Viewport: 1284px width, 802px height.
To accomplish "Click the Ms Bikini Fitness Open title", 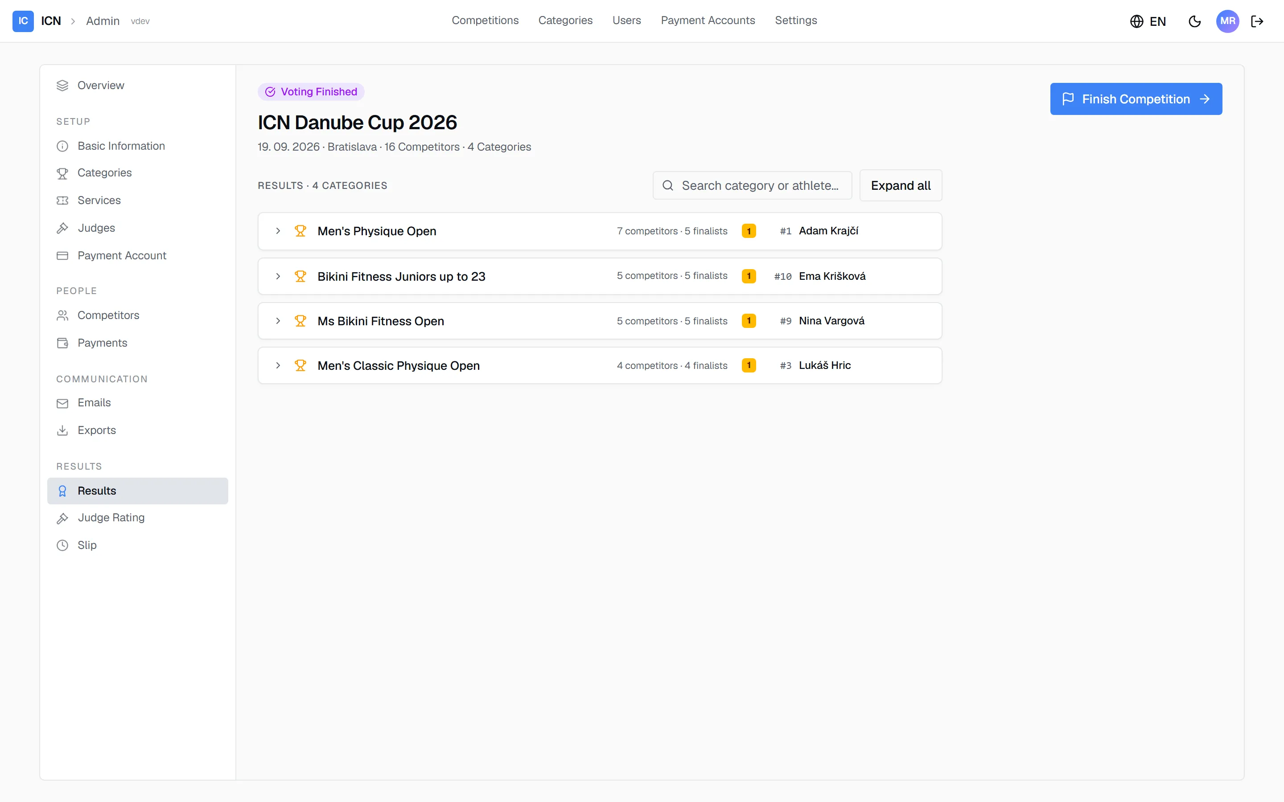I will [380, 321].
